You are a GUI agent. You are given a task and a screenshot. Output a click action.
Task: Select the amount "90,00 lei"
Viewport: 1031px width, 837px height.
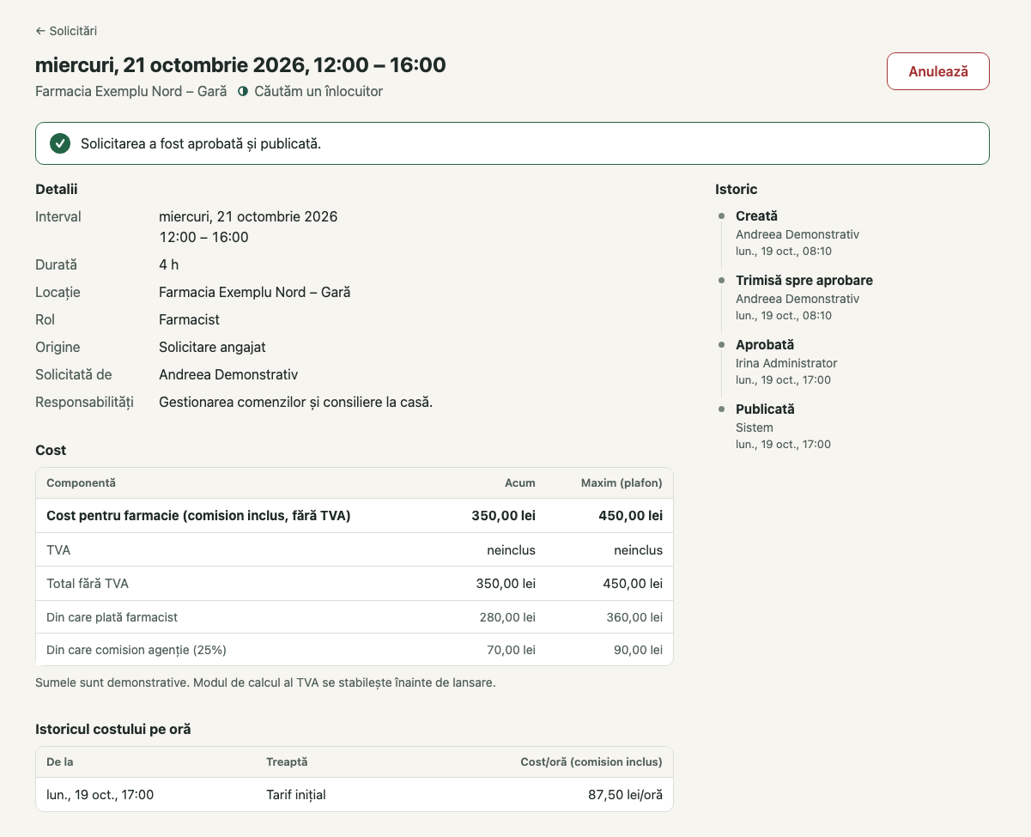pyautogui.click(x=638, y=650)
